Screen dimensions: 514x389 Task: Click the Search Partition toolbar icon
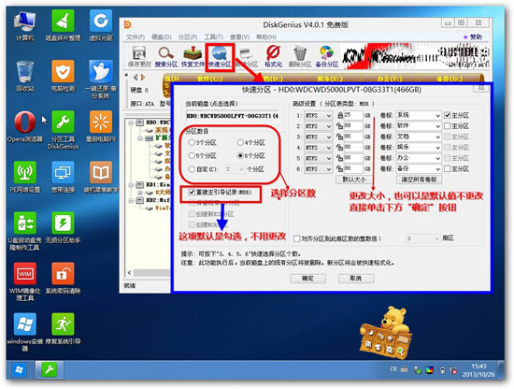(x=166, y=57)
